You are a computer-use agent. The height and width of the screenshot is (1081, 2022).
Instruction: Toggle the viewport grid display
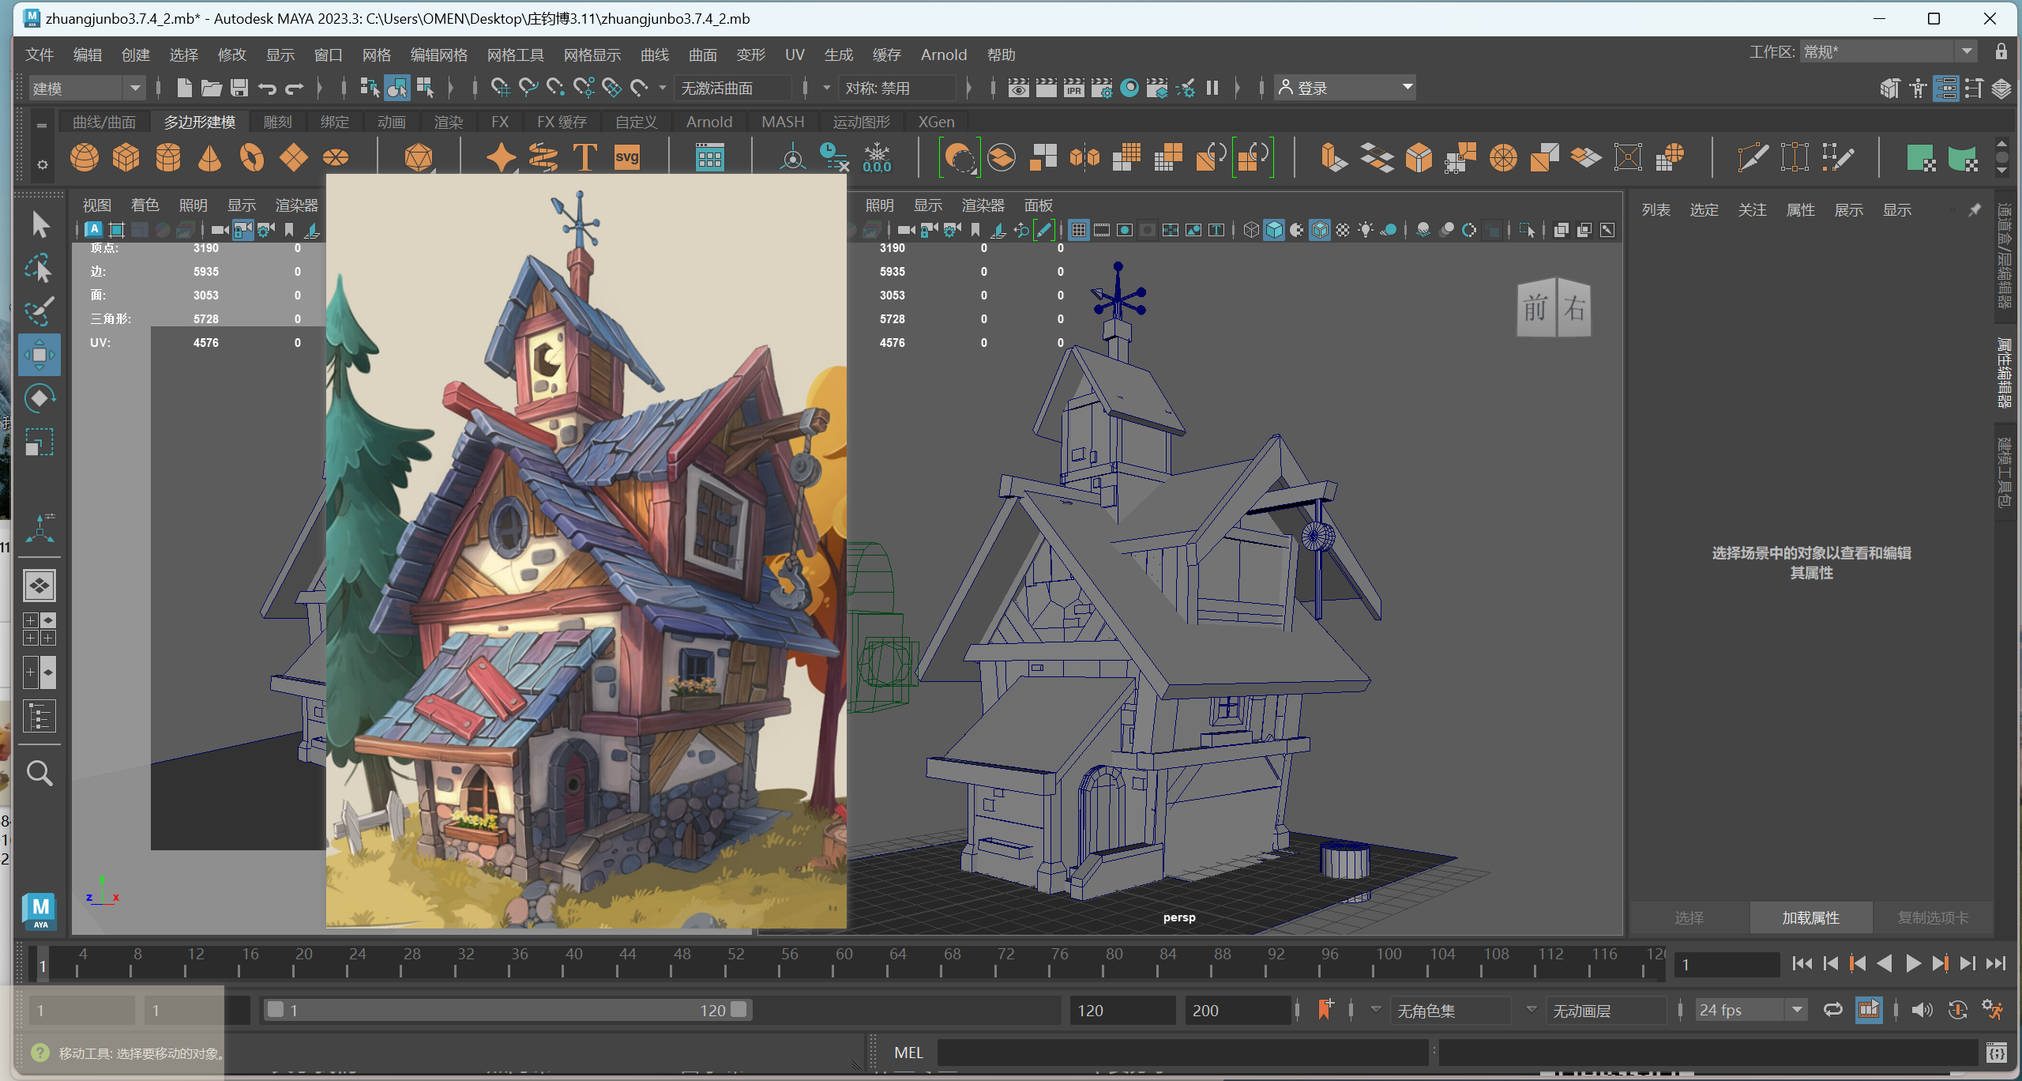[x=1079, y=230]
